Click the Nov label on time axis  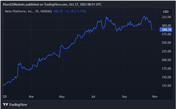tap(155, 96)
